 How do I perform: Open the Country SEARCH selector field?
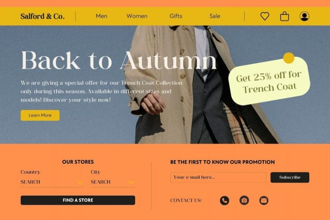tap(52, 182)
